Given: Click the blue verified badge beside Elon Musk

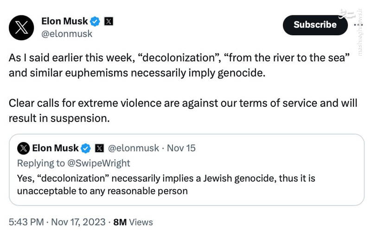Looking at the screenshot, I should click(x=95, y=21).
